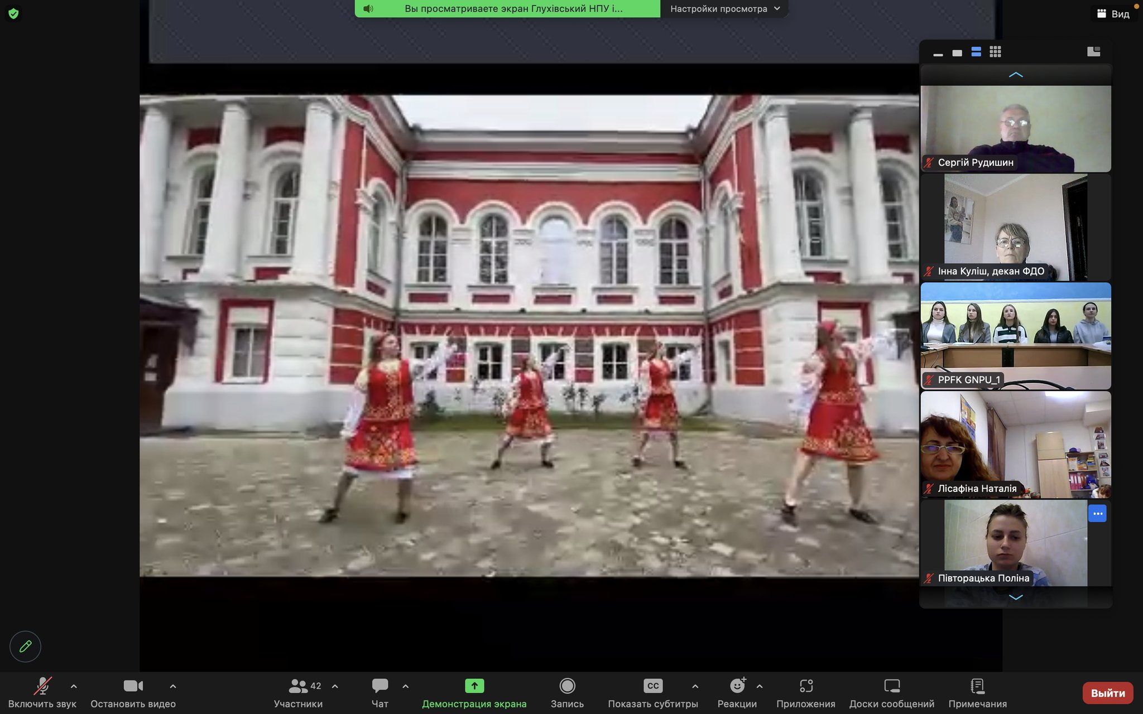
Task: Switch video panel to single speaker view
Action: (957, 52)
